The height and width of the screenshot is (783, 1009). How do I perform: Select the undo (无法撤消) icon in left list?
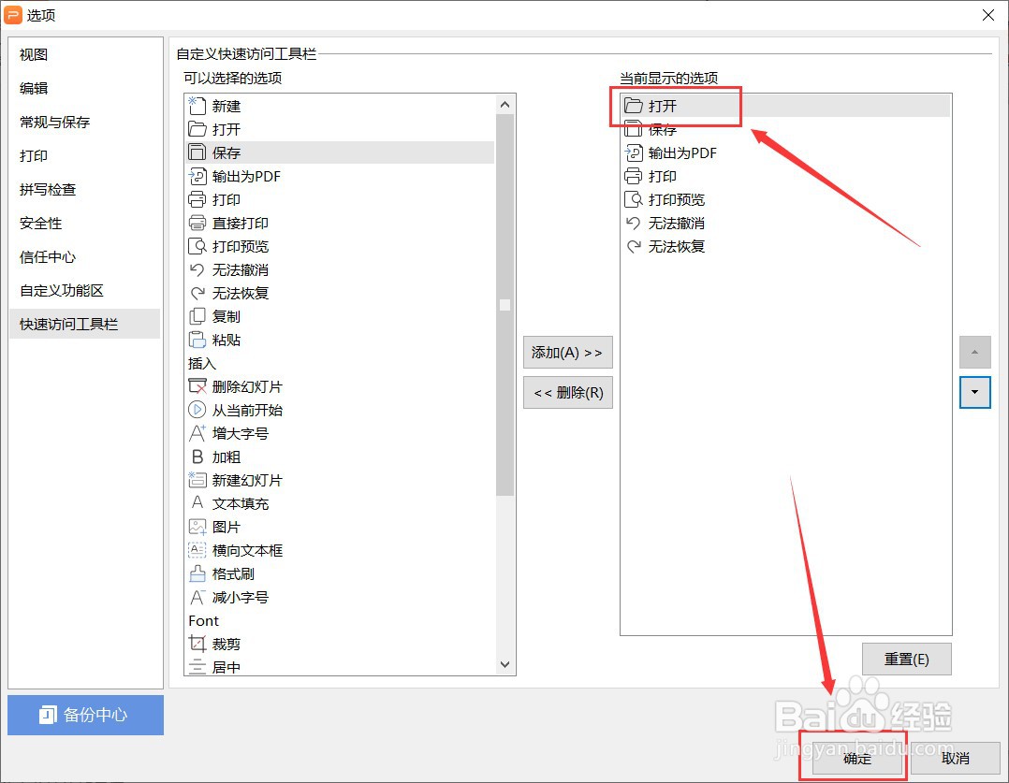197,269
